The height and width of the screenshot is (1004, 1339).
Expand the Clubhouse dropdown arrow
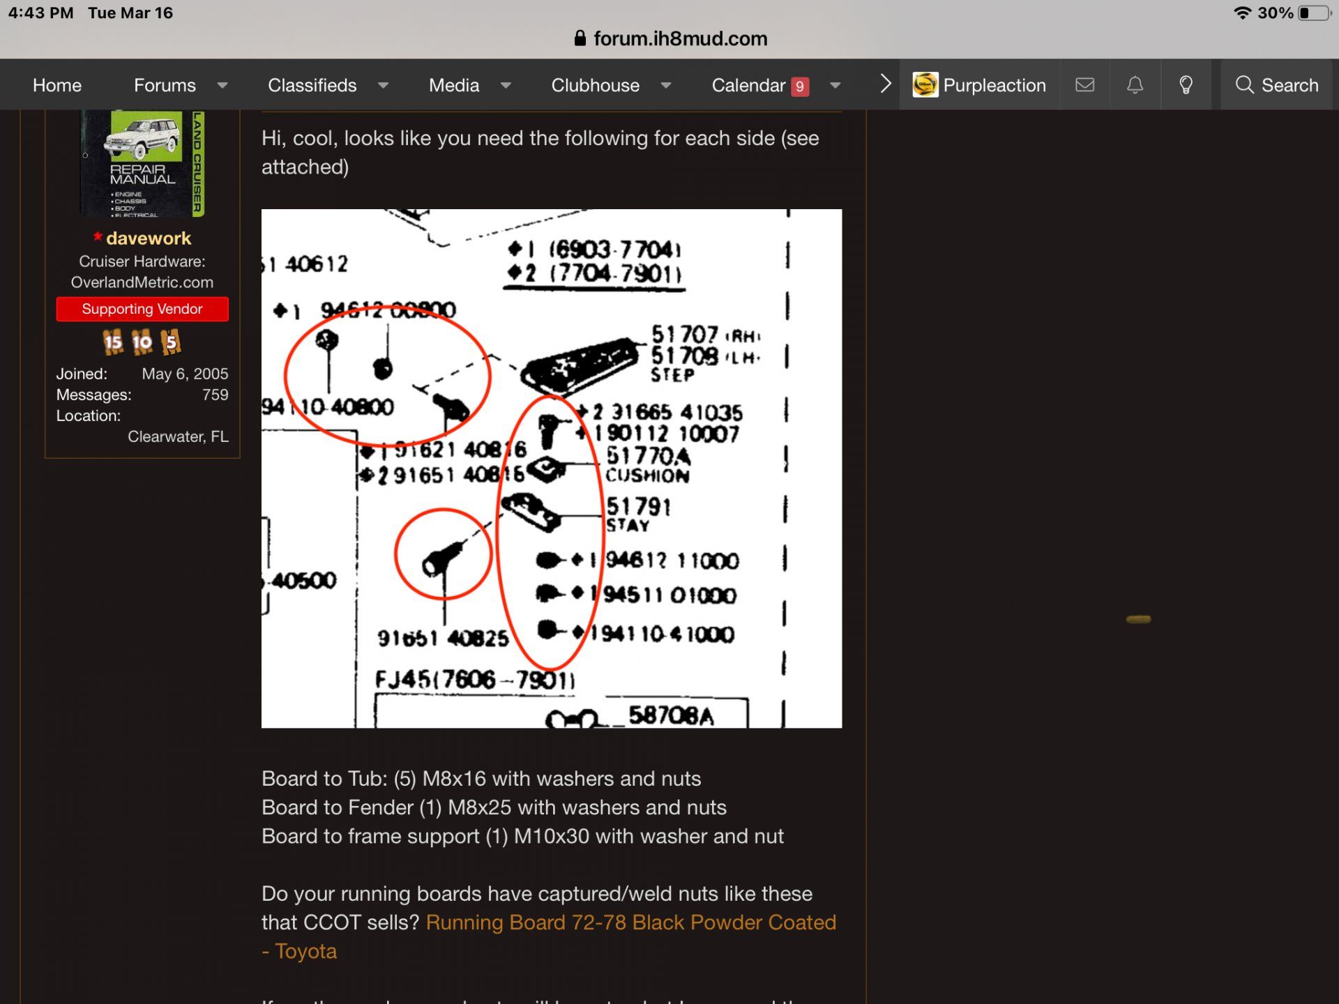666,85
